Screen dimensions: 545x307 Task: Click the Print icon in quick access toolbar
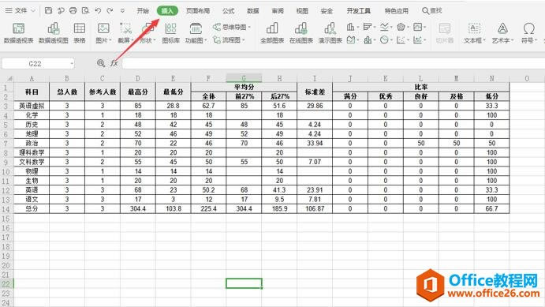(73, 10)
